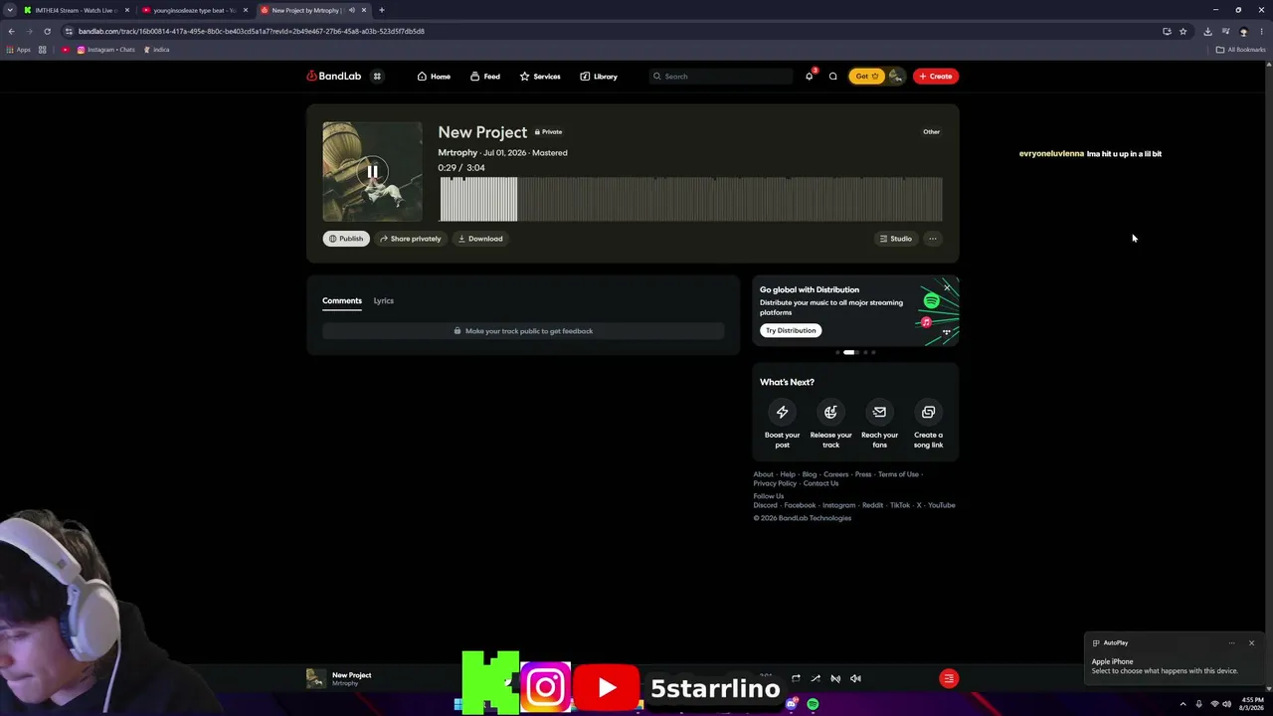
Task: Open the notifications bell
Action: pos(810,77)
